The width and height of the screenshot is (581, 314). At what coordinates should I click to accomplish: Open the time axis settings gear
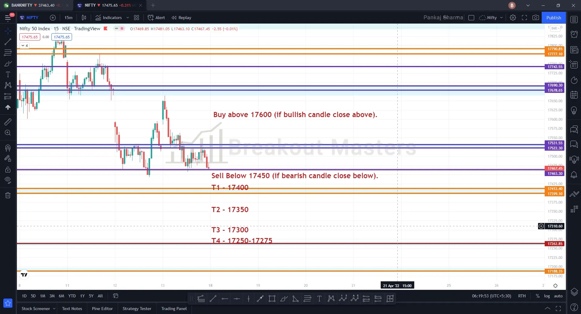555,286
